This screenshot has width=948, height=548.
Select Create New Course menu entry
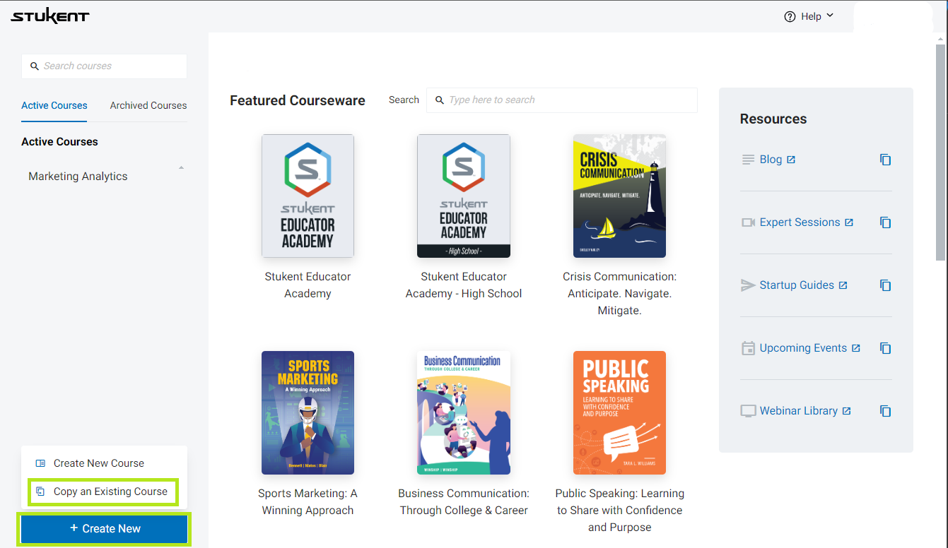(99, 463)
